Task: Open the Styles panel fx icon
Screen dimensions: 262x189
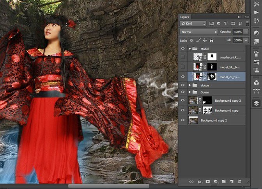Action: [256, 41]
